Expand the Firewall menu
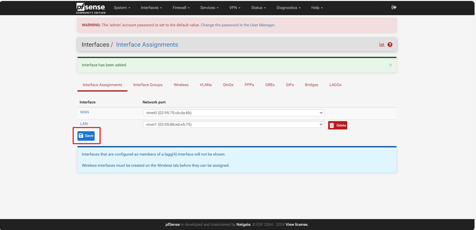 click(181, 8)
